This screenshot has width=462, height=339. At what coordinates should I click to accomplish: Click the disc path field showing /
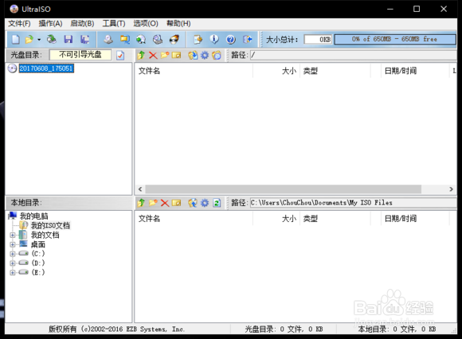click(354, 55)
